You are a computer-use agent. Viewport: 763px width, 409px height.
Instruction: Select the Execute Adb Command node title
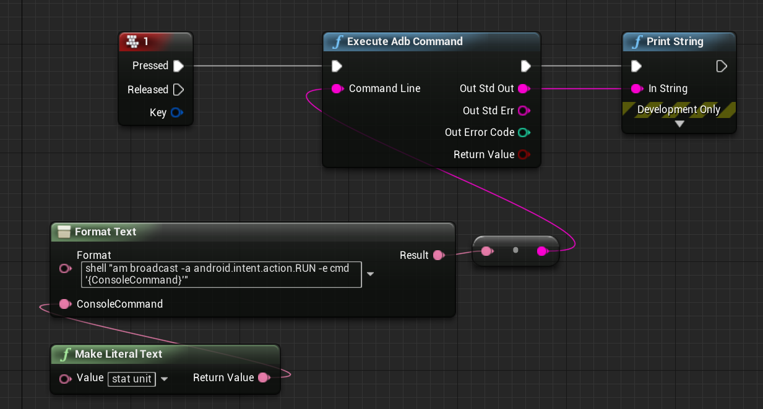tap(404, 42)
